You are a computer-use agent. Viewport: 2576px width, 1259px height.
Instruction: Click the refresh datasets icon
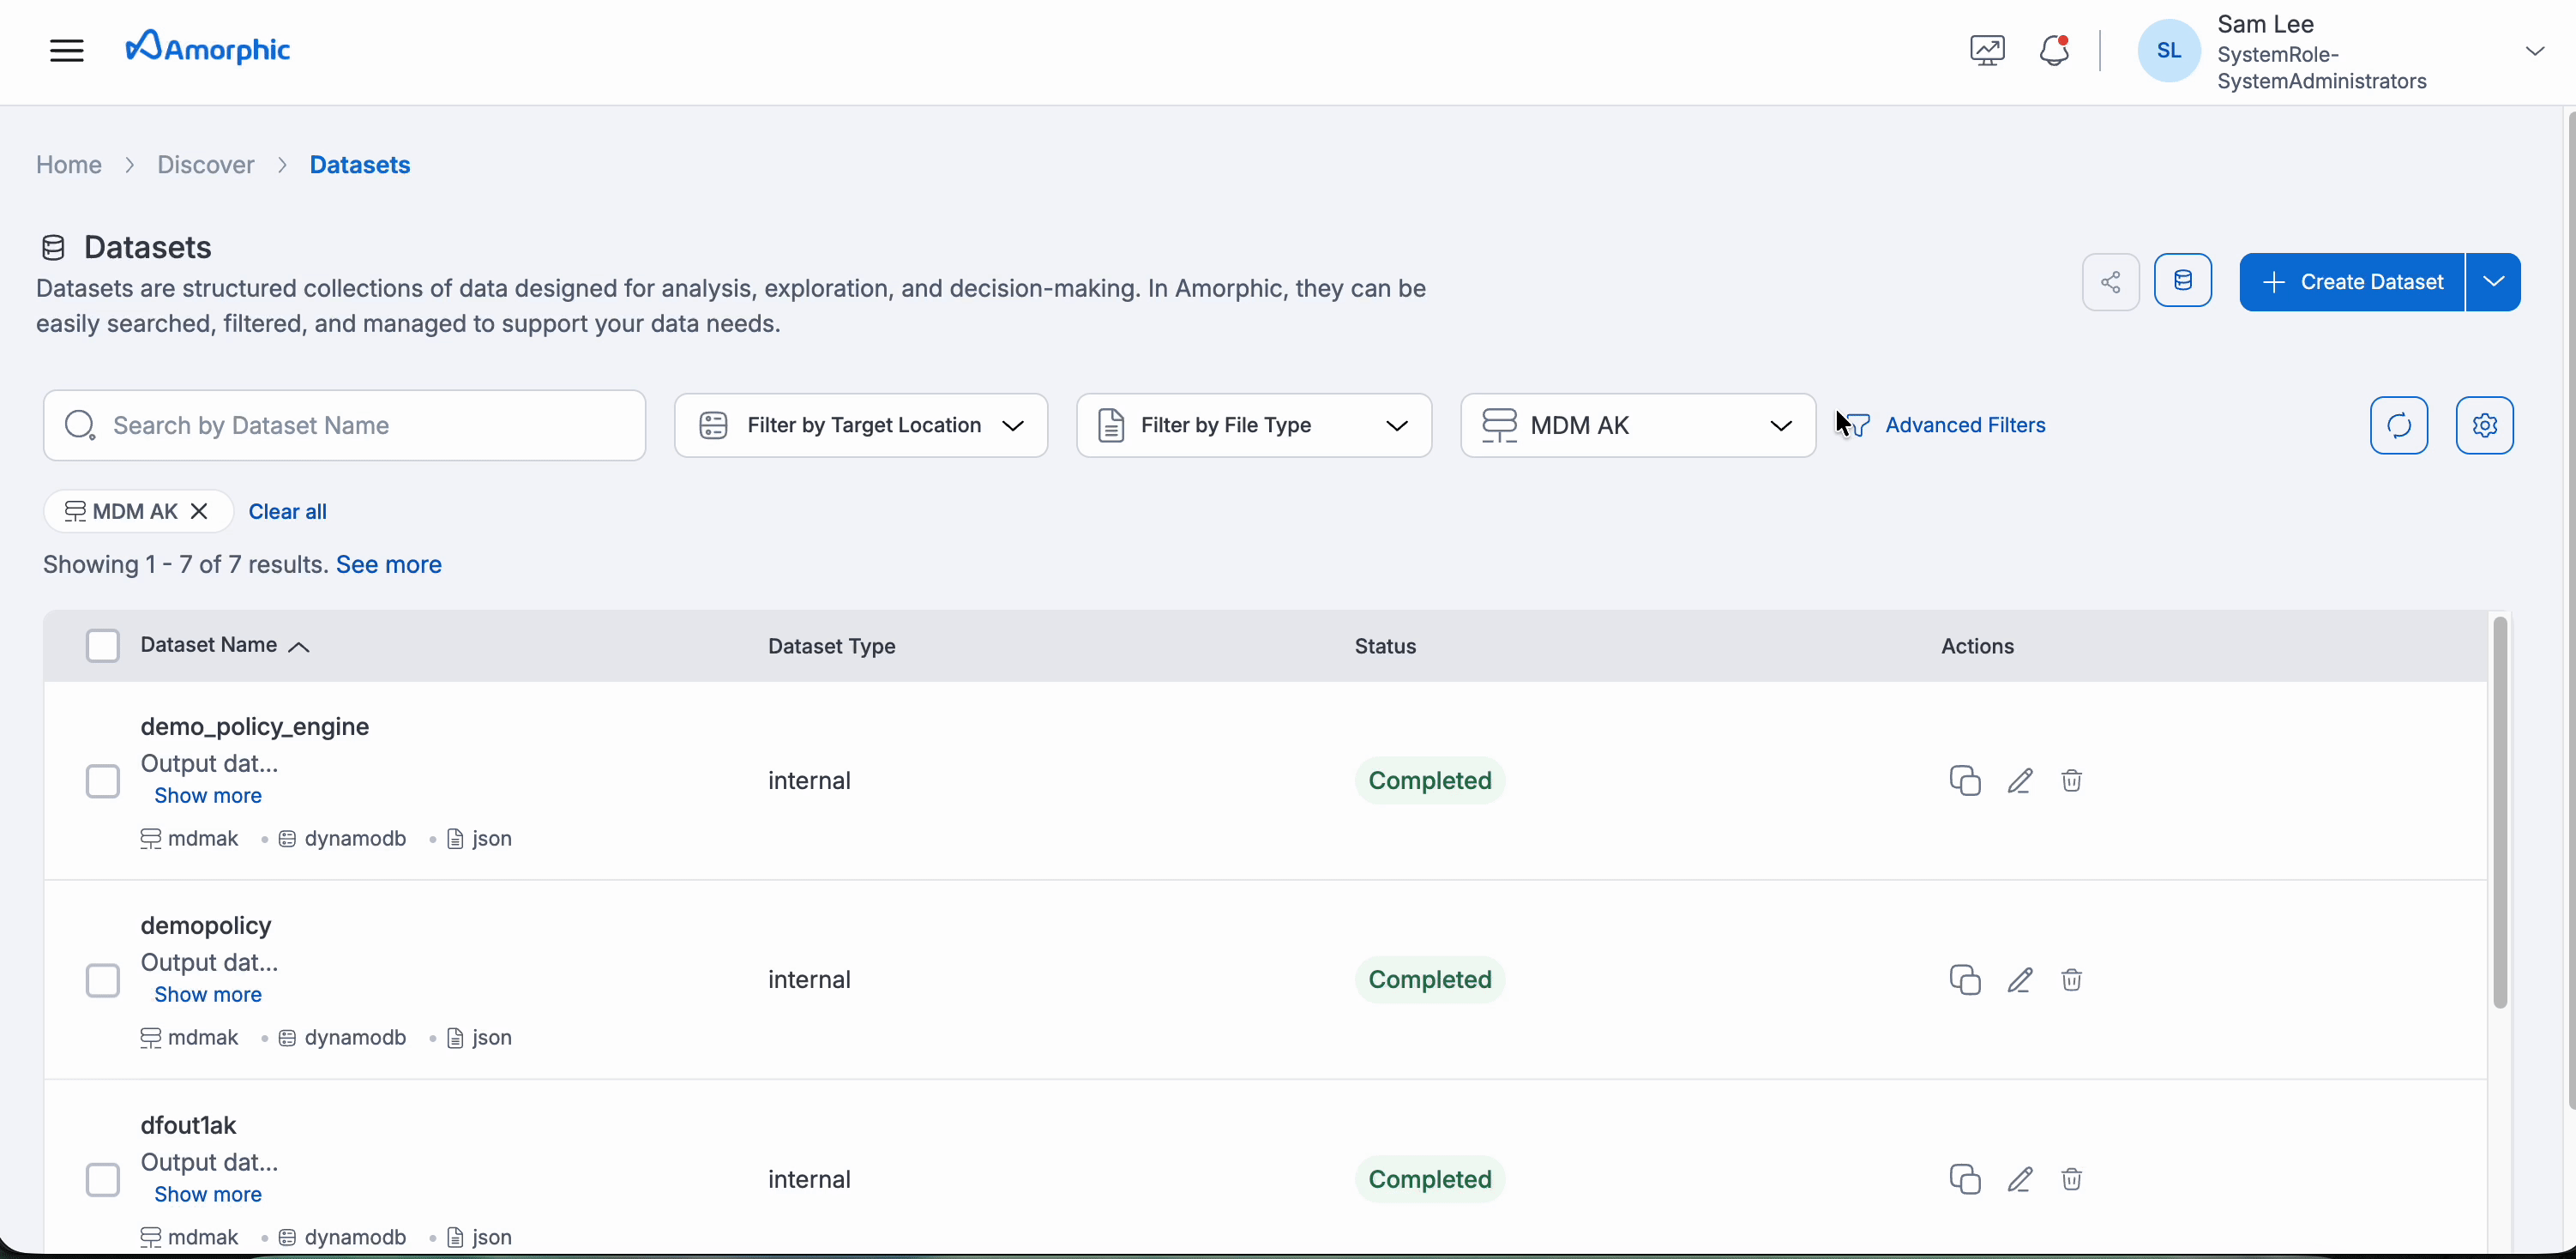[x=2399, y=425]
